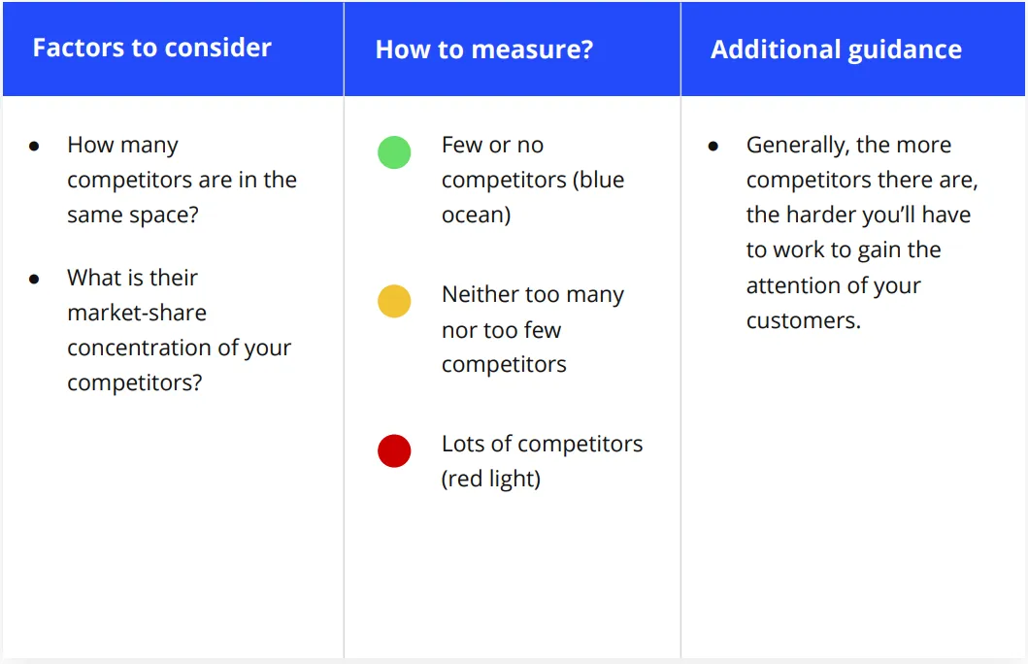This screenshot has width=1028, height=664.
Task: Click 'Generally, the more competitors' paragraph
Action: click(x=862, y=232)
